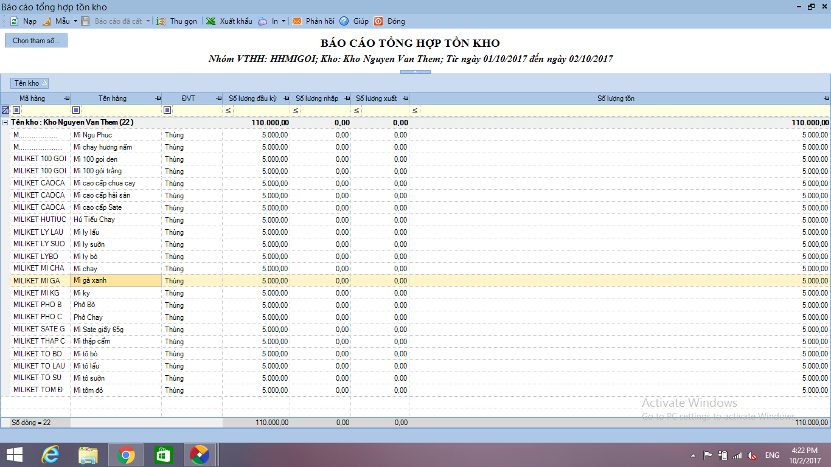Viewport: 831px width, 467px height.
Task: Click the Nạp reload toolbar icon
Action: point(14,21)
